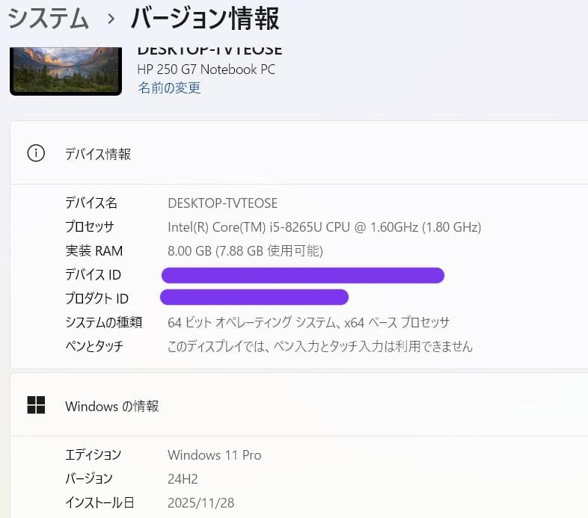Screen dimensions: 588x518
Task: Click the desktop wallpaper thumbnail
Action: click(66, 70)
